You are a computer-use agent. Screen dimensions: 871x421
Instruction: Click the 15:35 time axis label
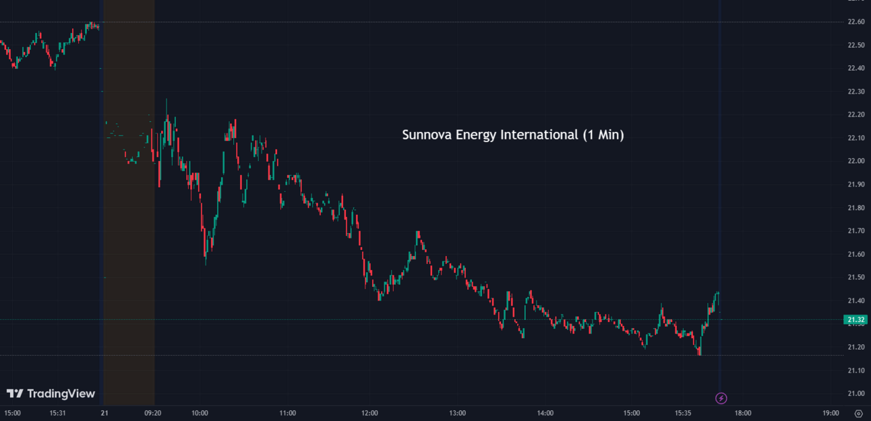pyautogui.click(x=684, y=413)
